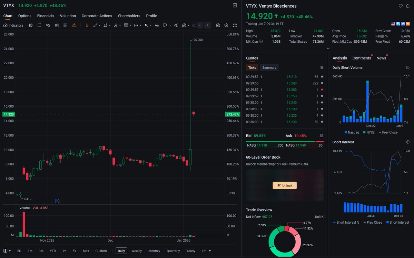Screen dimensions: 414x258
Task: Toggle the orange drawing pencil tool
Action: coord(74,25)
